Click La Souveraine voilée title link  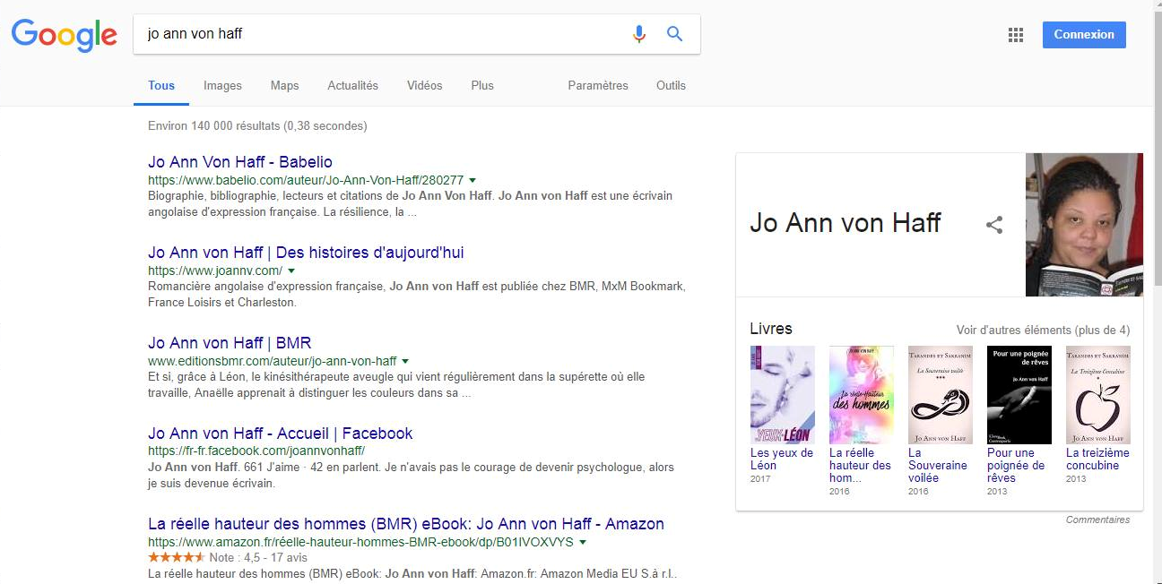pyautogui.click(x=938, y=466)
